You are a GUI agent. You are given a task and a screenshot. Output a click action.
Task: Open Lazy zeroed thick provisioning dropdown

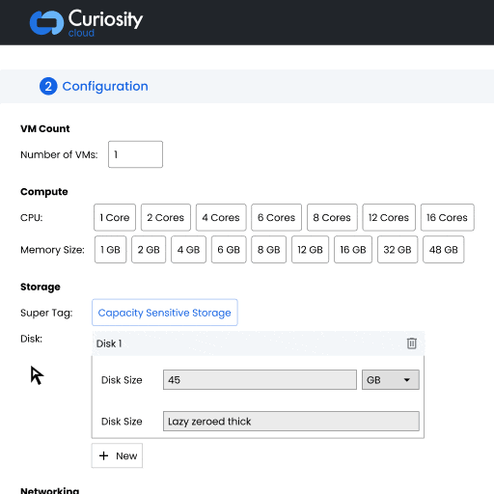[291, 421]
